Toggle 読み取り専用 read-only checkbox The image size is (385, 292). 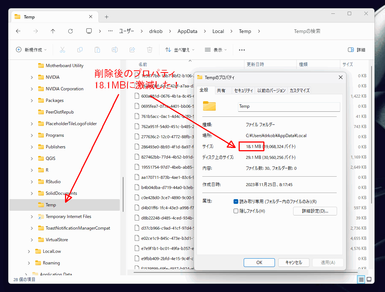236,202
